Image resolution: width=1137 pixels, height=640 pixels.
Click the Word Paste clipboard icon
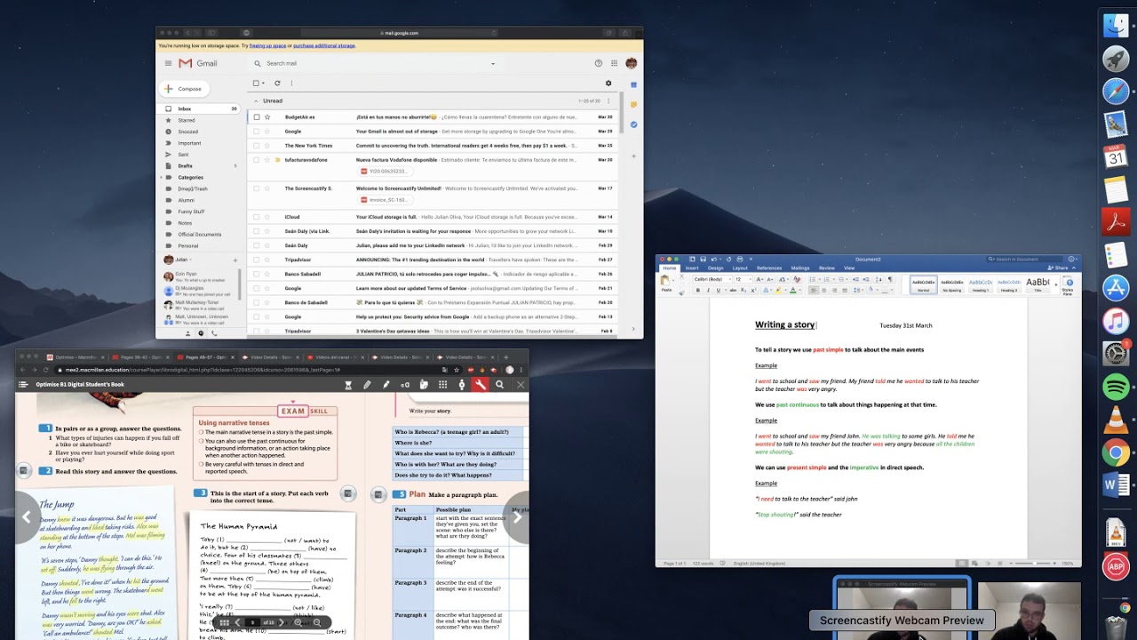[666, 281]
